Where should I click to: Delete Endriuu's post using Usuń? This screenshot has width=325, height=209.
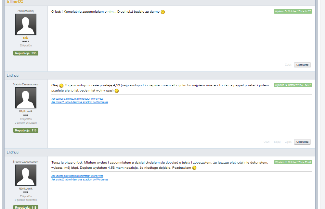pos(266,142)
